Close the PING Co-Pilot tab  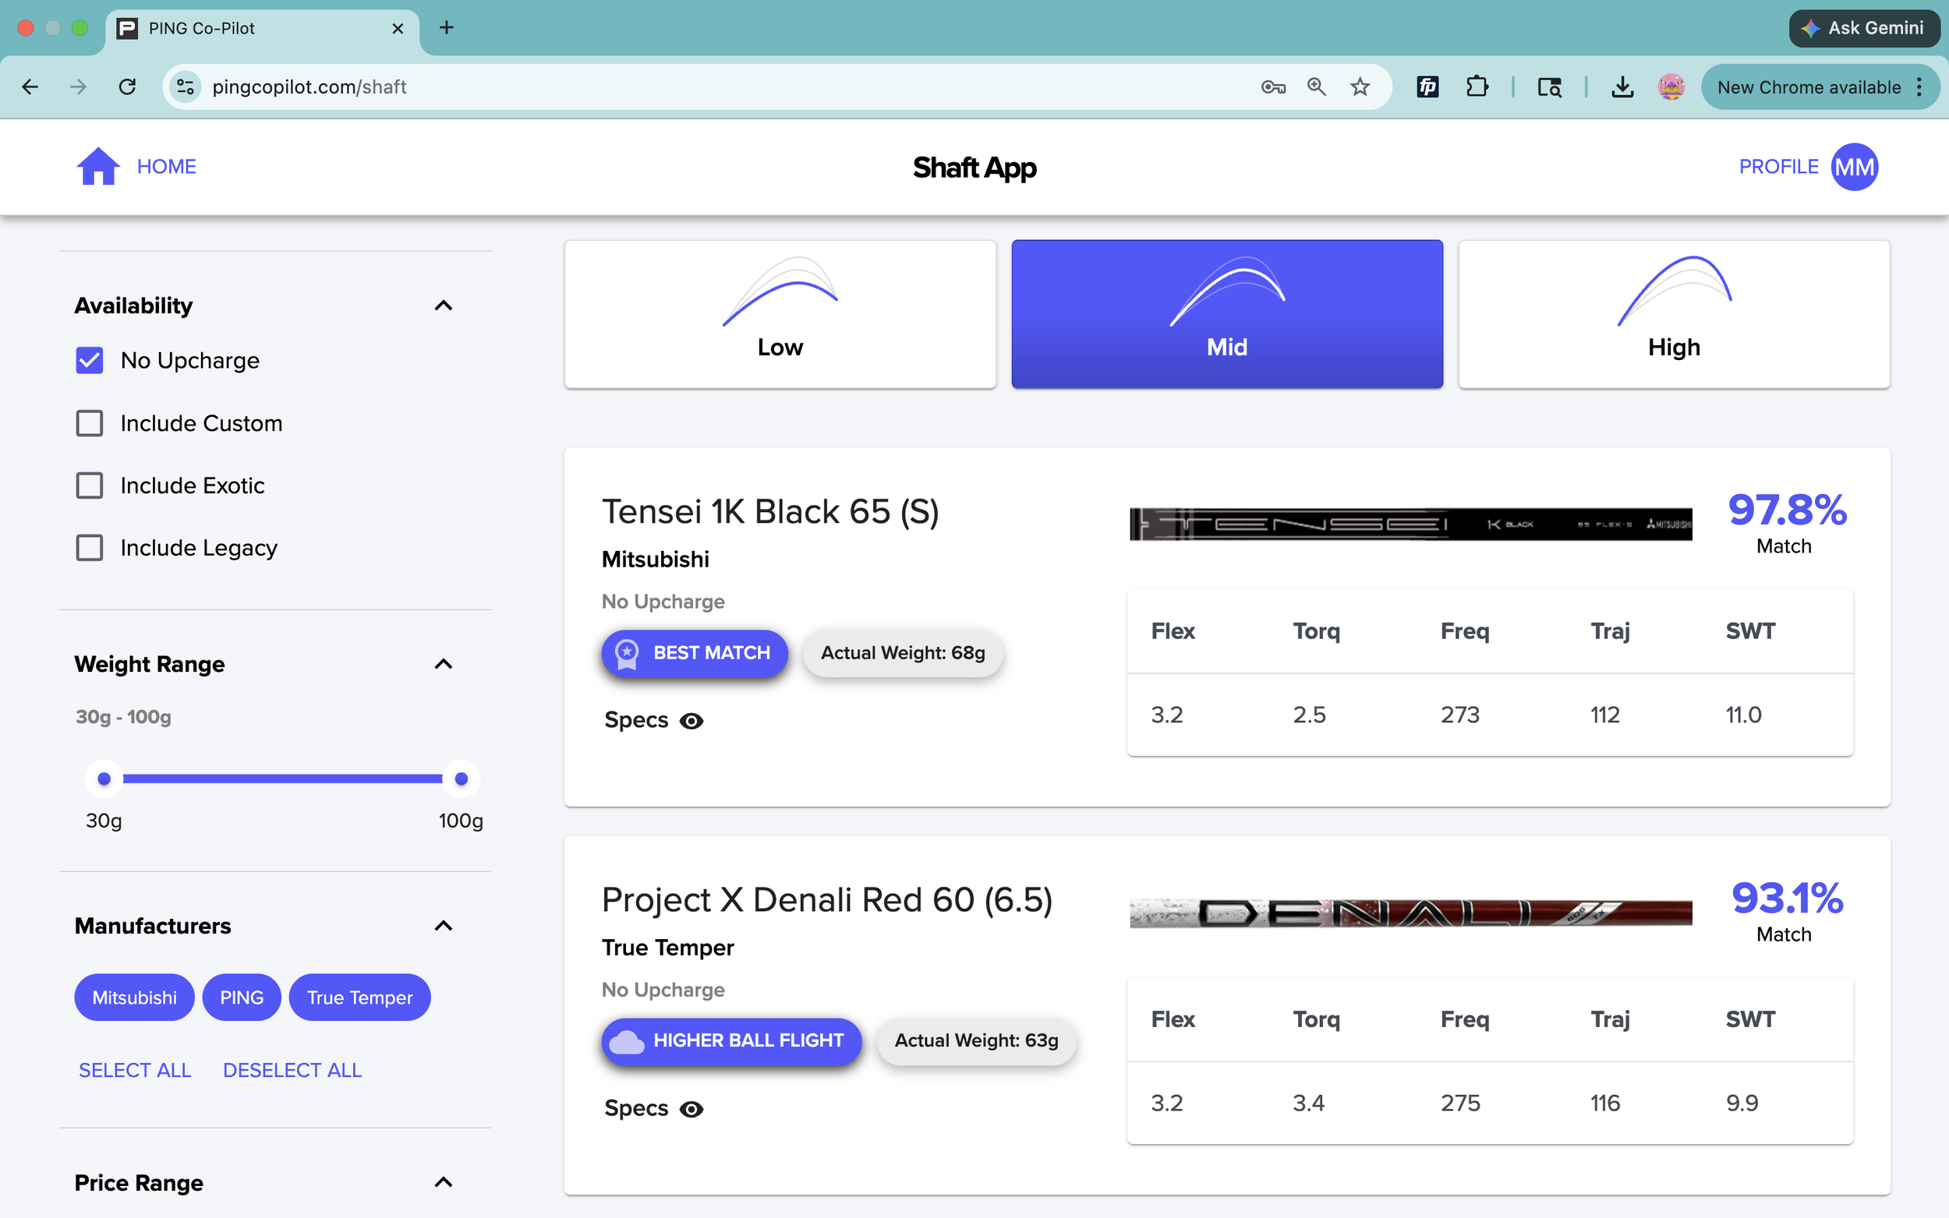click(398, 28)
